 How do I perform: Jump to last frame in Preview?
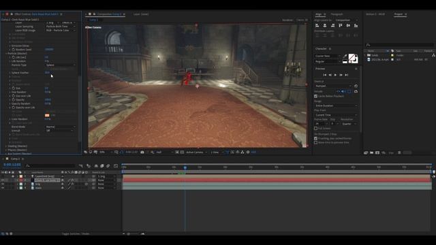tap(347, 75)
